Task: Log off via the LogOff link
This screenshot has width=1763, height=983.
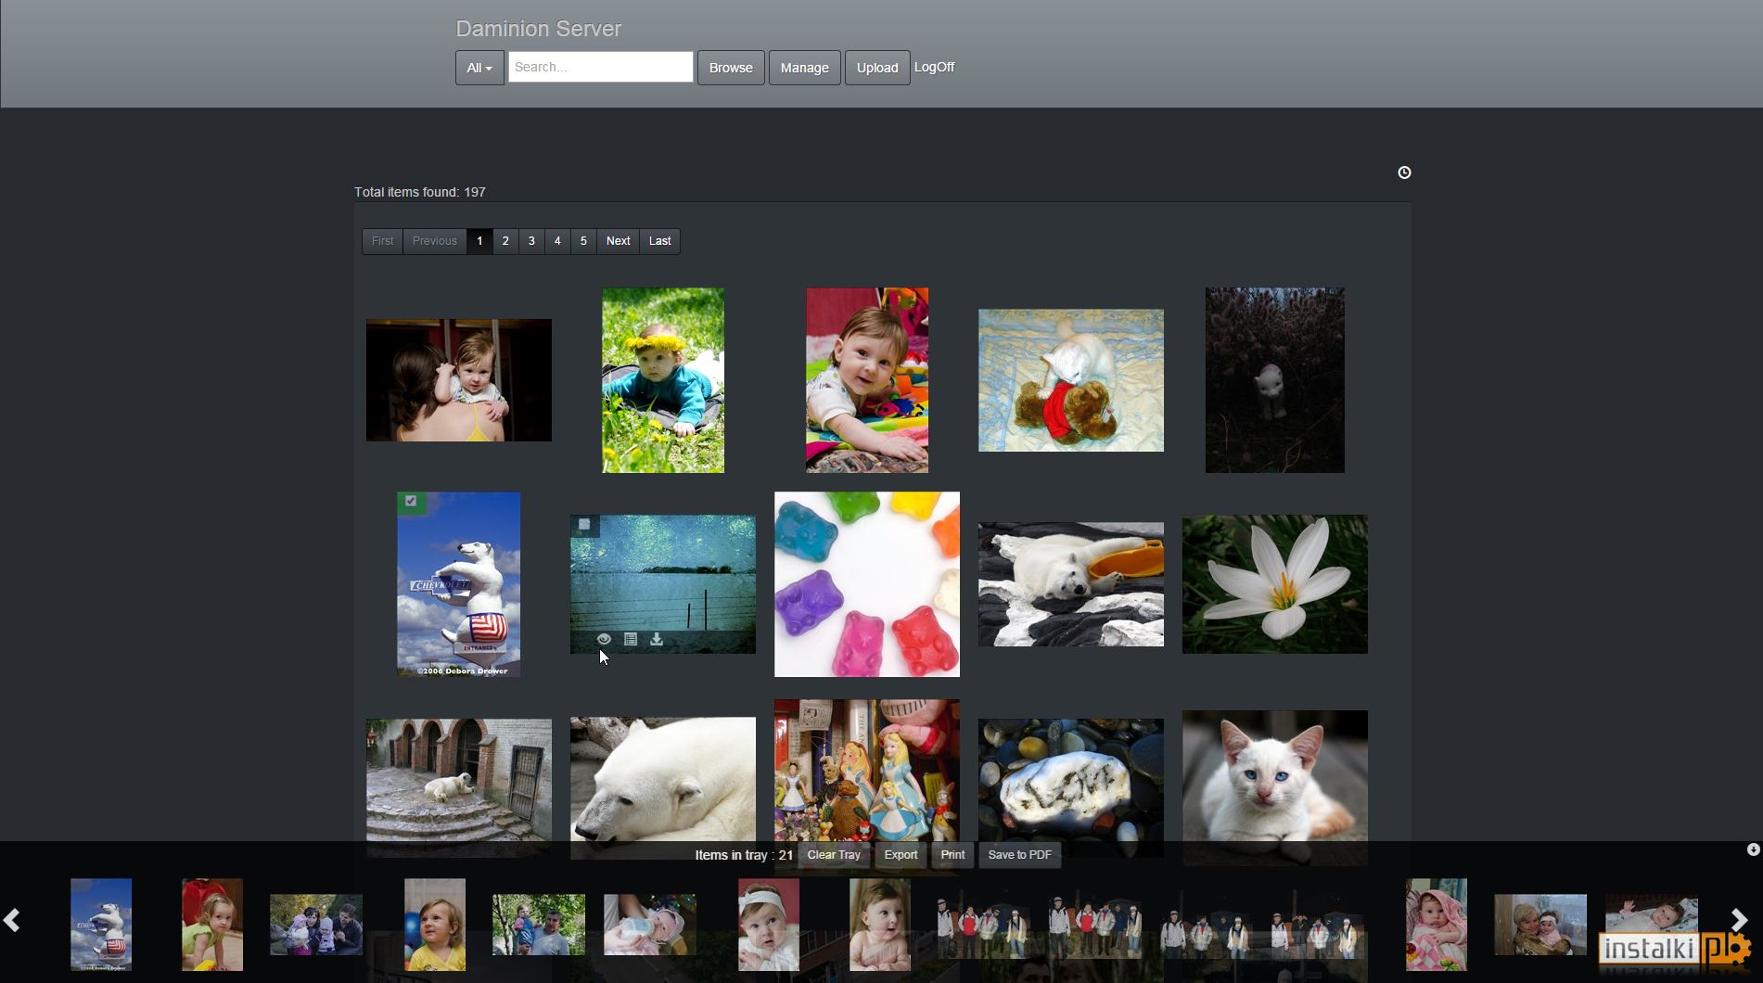Action: coord(934,67)
